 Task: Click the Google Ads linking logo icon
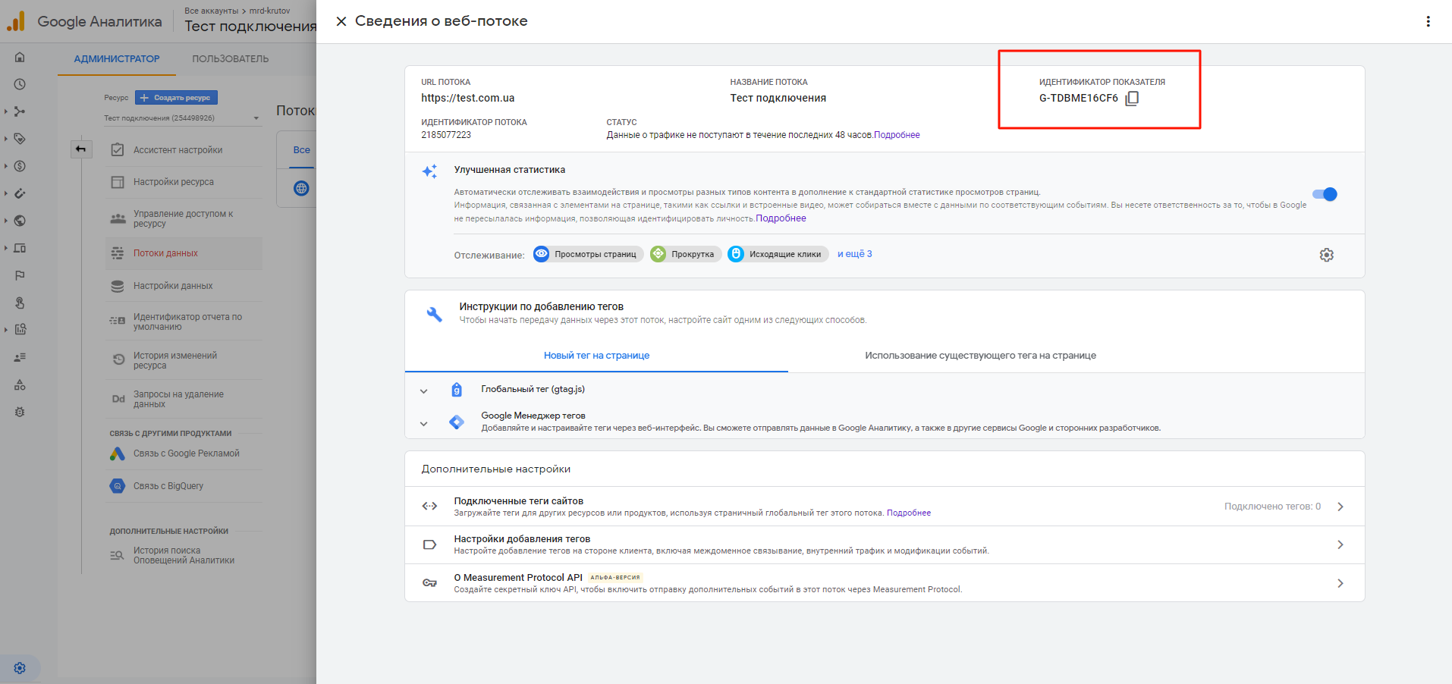(x=117, y=453)
